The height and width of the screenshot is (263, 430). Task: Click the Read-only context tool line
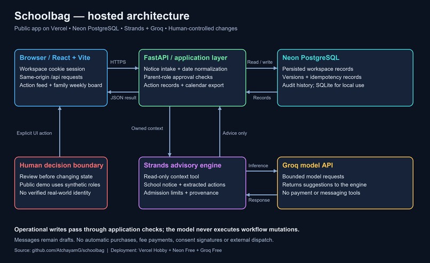tap(171, 177)
